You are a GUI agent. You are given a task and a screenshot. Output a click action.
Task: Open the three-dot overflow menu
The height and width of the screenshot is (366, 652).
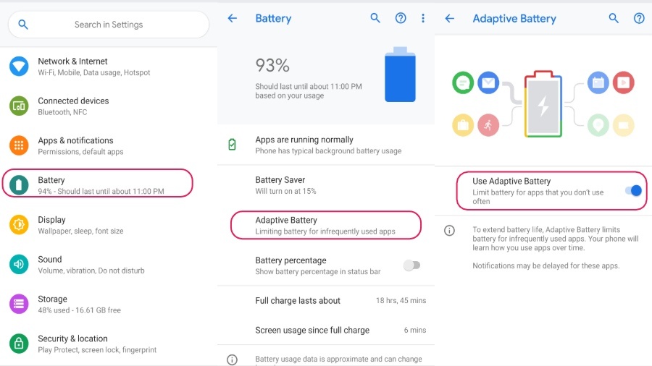pyautogui.click(x=423, y=19)
